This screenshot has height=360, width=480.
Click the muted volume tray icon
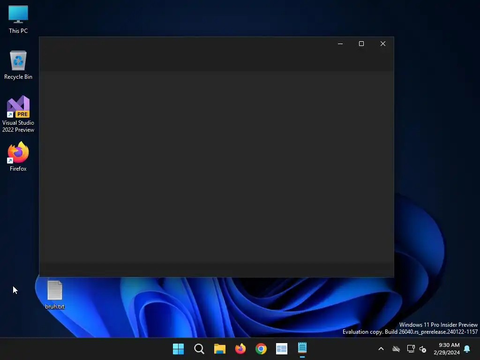(x=423, y=349)
